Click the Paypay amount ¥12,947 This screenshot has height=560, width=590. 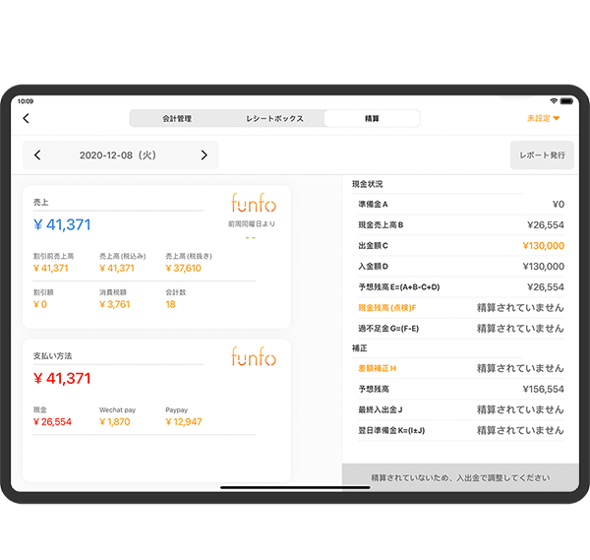(184, 422)
